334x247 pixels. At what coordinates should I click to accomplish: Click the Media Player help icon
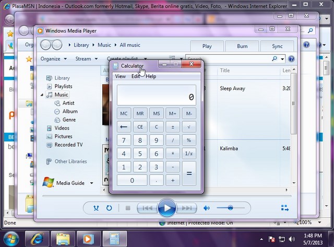click(x=291, y=58)
